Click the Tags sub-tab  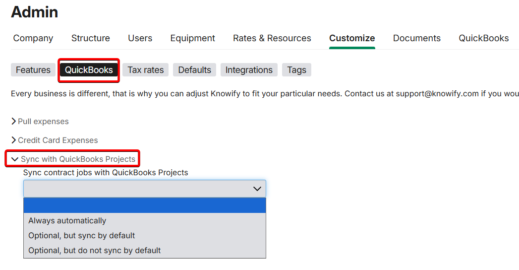(297, 70)
